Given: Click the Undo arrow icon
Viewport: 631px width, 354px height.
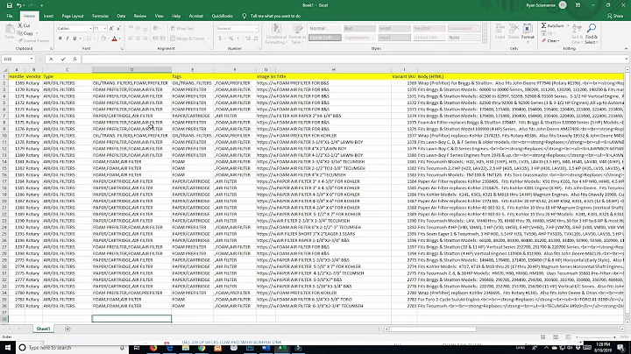Looking at the screenshot, I should tap(19, 5).
